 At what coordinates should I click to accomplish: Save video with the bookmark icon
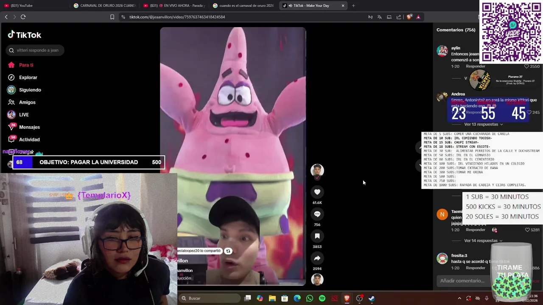click(317, 236)
